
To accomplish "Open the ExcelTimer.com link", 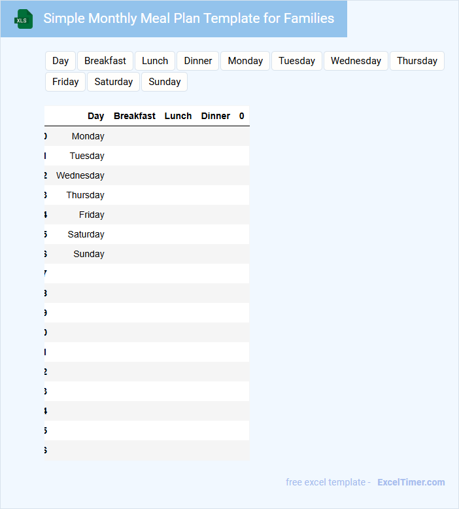I will tap(411, 482).
